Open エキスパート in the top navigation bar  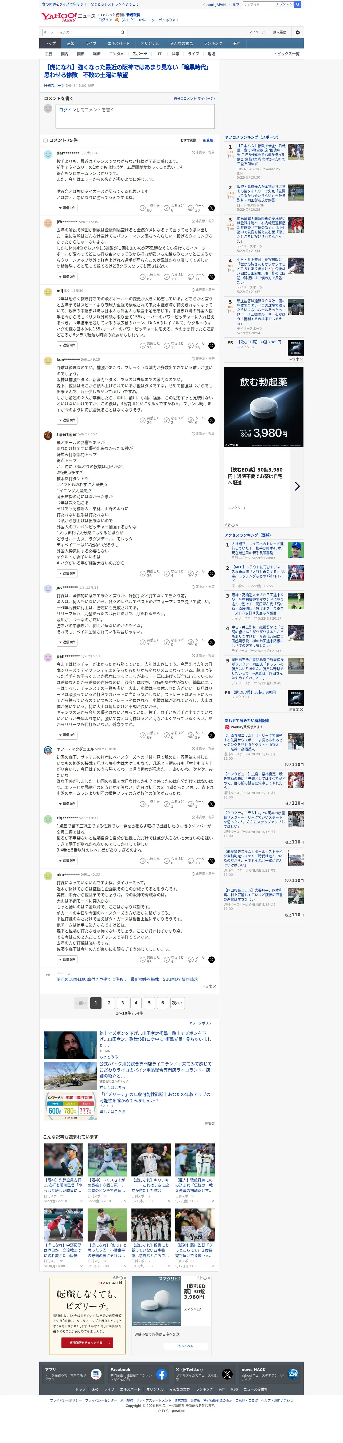[118, 43]
